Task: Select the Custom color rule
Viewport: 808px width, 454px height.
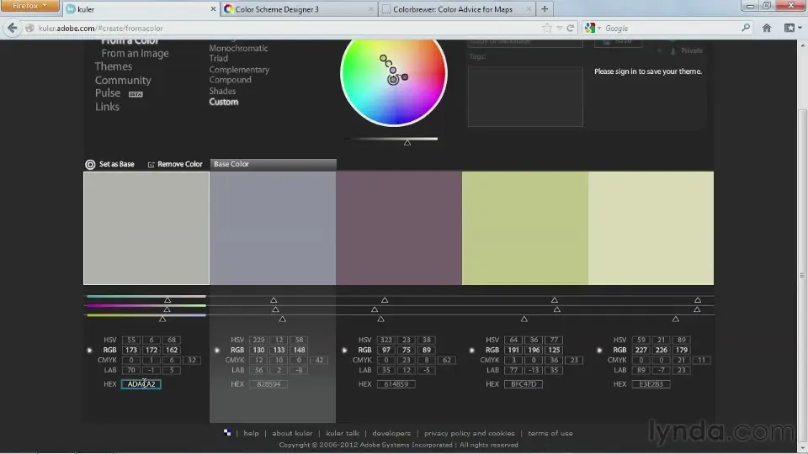Action: pos(224,102)
